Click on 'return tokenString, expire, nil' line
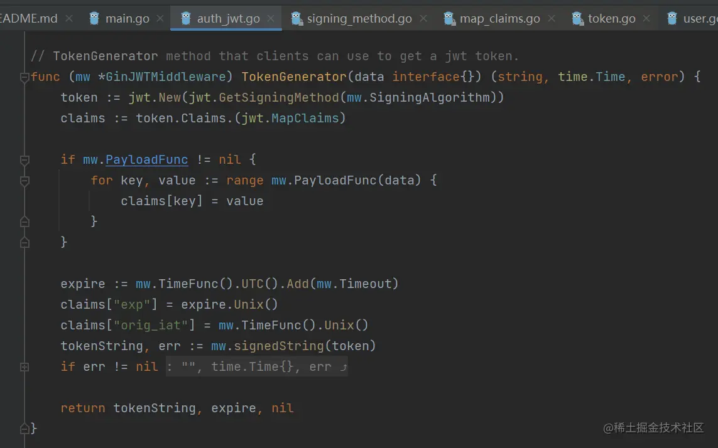The width and height of the screenshot is (718, 448). tap(177, 408)
